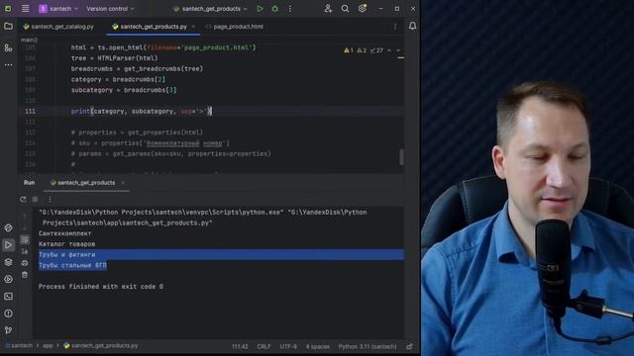The height and width of the screenshot is (356, 634).
Task: Open the Run tool window sidebar icon
Action: [8, 245]
